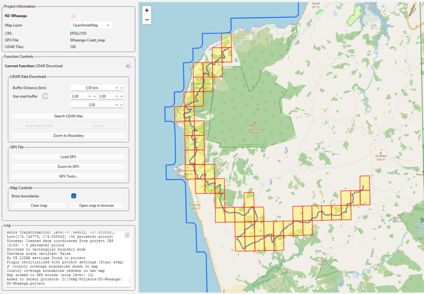Viewport: 424px width, 294px height.
Task: Open the GPX Tools dialog
Action: click(x=68, y=177)
